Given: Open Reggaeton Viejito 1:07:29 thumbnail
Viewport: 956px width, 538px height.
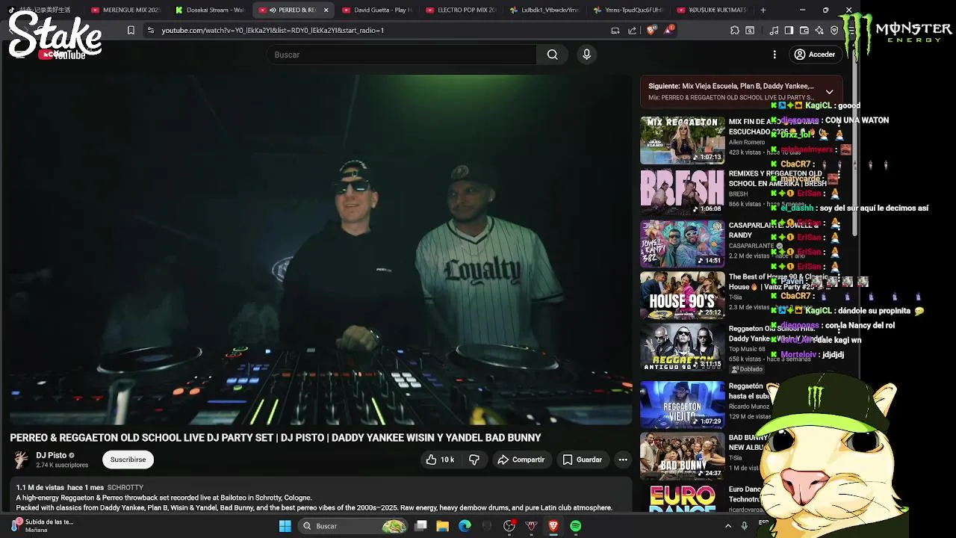Looking at the screenshot, I should (x=683, y=404).
